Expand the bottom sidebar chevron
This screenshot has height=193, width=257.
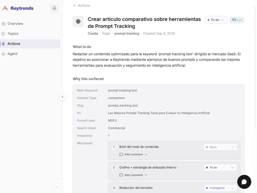[56, 187]
